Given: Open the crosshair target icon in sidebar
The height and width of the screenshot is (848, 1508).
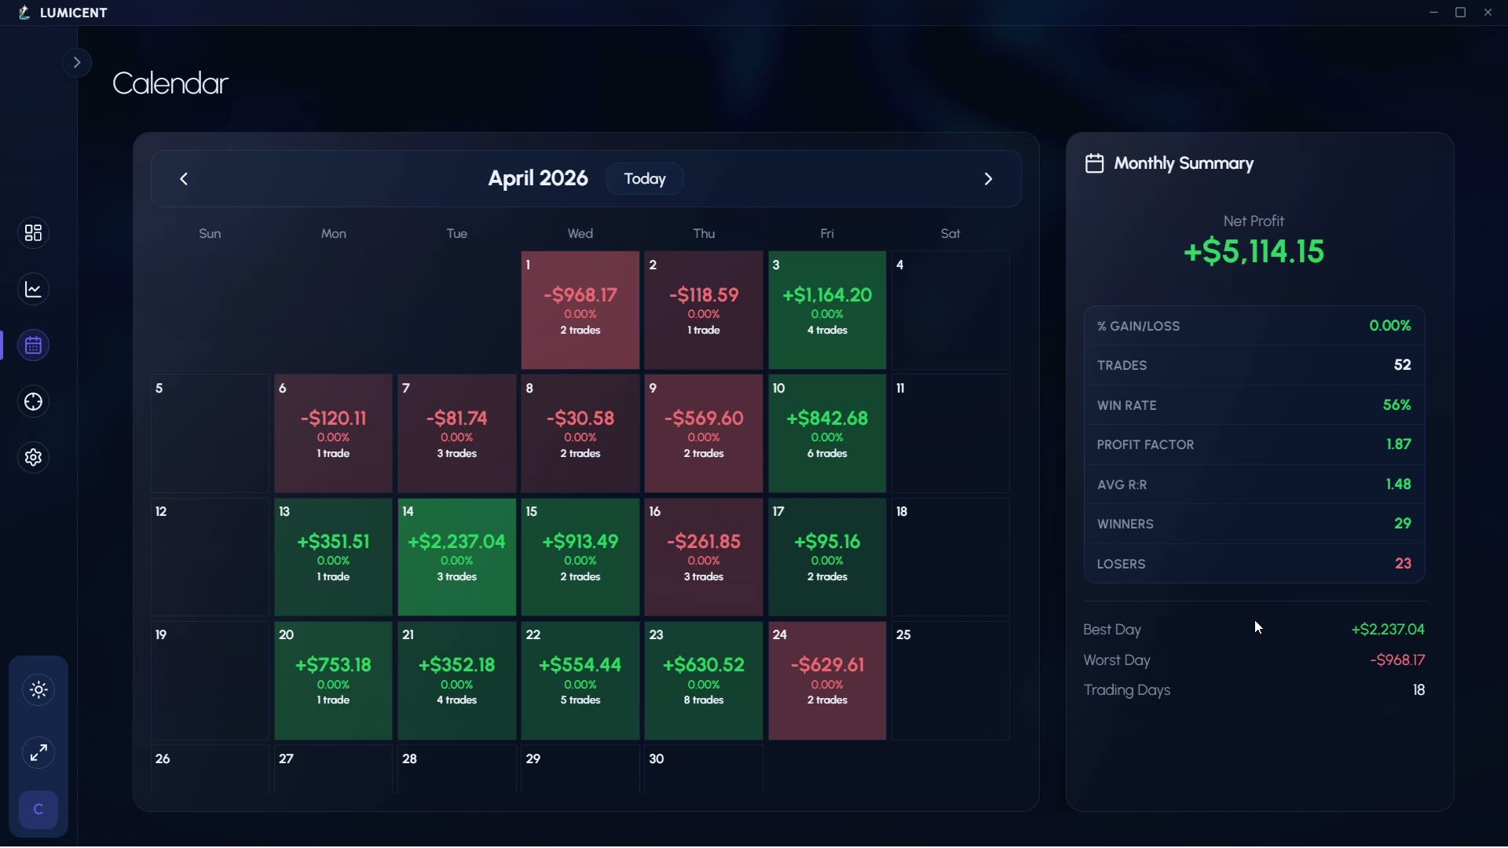Looking at the screenshot, I should click(x=33, y=402).
